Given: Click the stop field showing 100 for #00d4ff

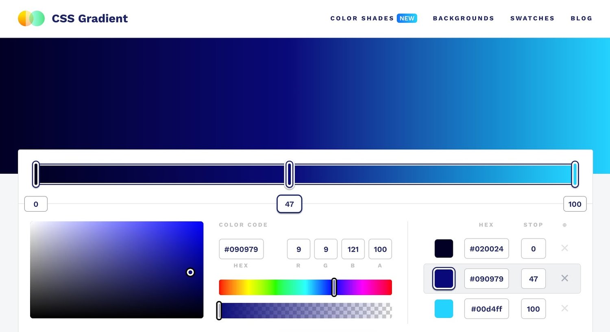Looking at the screenshot, I should (533, 309).
